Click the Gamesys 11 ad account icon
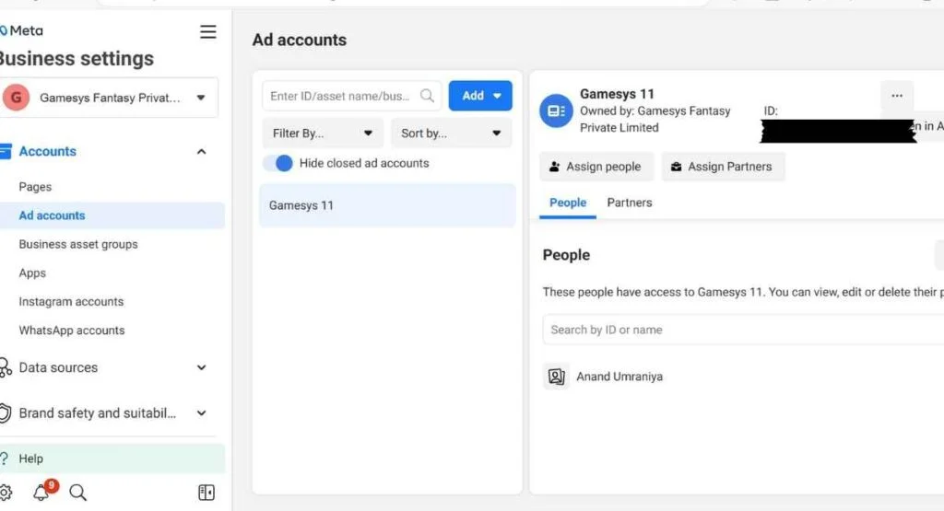 tap(556, 110)
